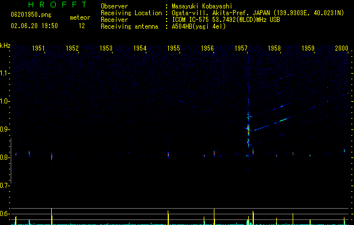Click the 0.9 frequency axis label
This screenshot has height=225, width=354.
(x=5, y=129)
